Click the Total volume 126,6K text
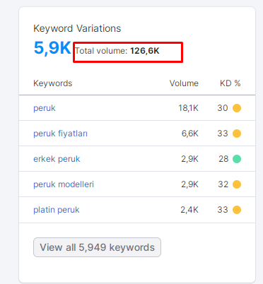The width and height of the screenshot is (263, 284). pos(117,51)
